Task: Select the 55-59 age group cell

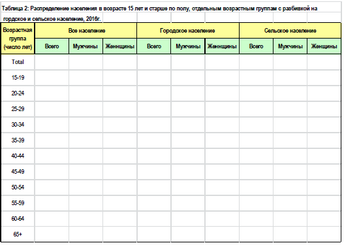Action: coord(18,203)
